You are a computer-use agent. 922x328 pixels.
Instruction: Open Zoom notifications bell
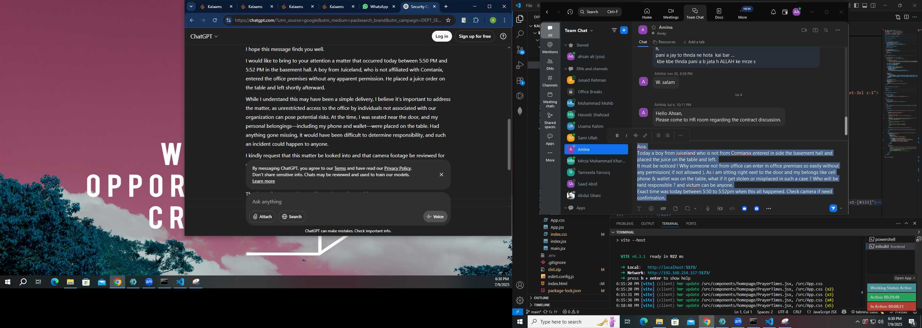[x=773, y=12]
